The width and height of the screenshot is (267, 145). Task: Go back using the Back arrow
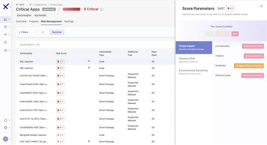pos(20,5)
